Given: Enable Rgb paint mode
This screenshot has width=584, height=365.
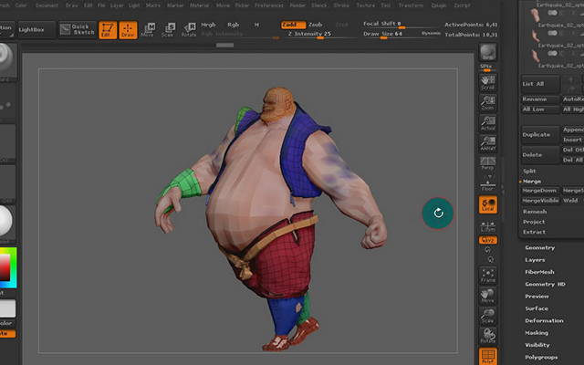Looking at the screenshot, I should coord(234,25).
